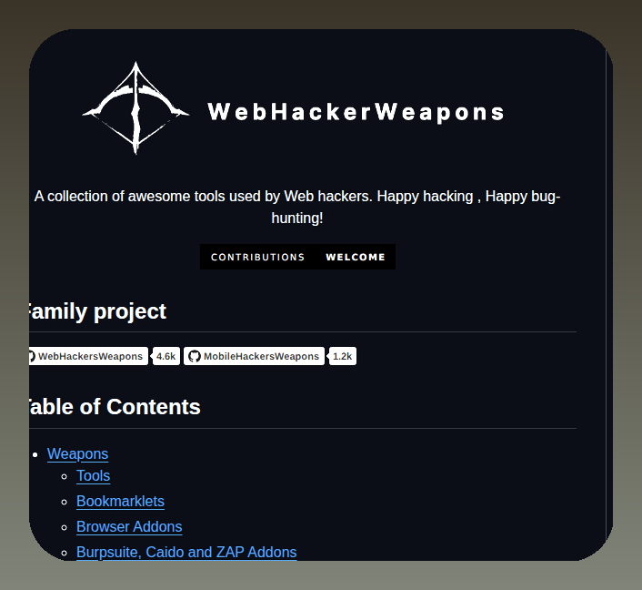Click the GitHub icon on MobileHackersWeapons badge
The image size is (642, 590).
(x=195, y=356)
